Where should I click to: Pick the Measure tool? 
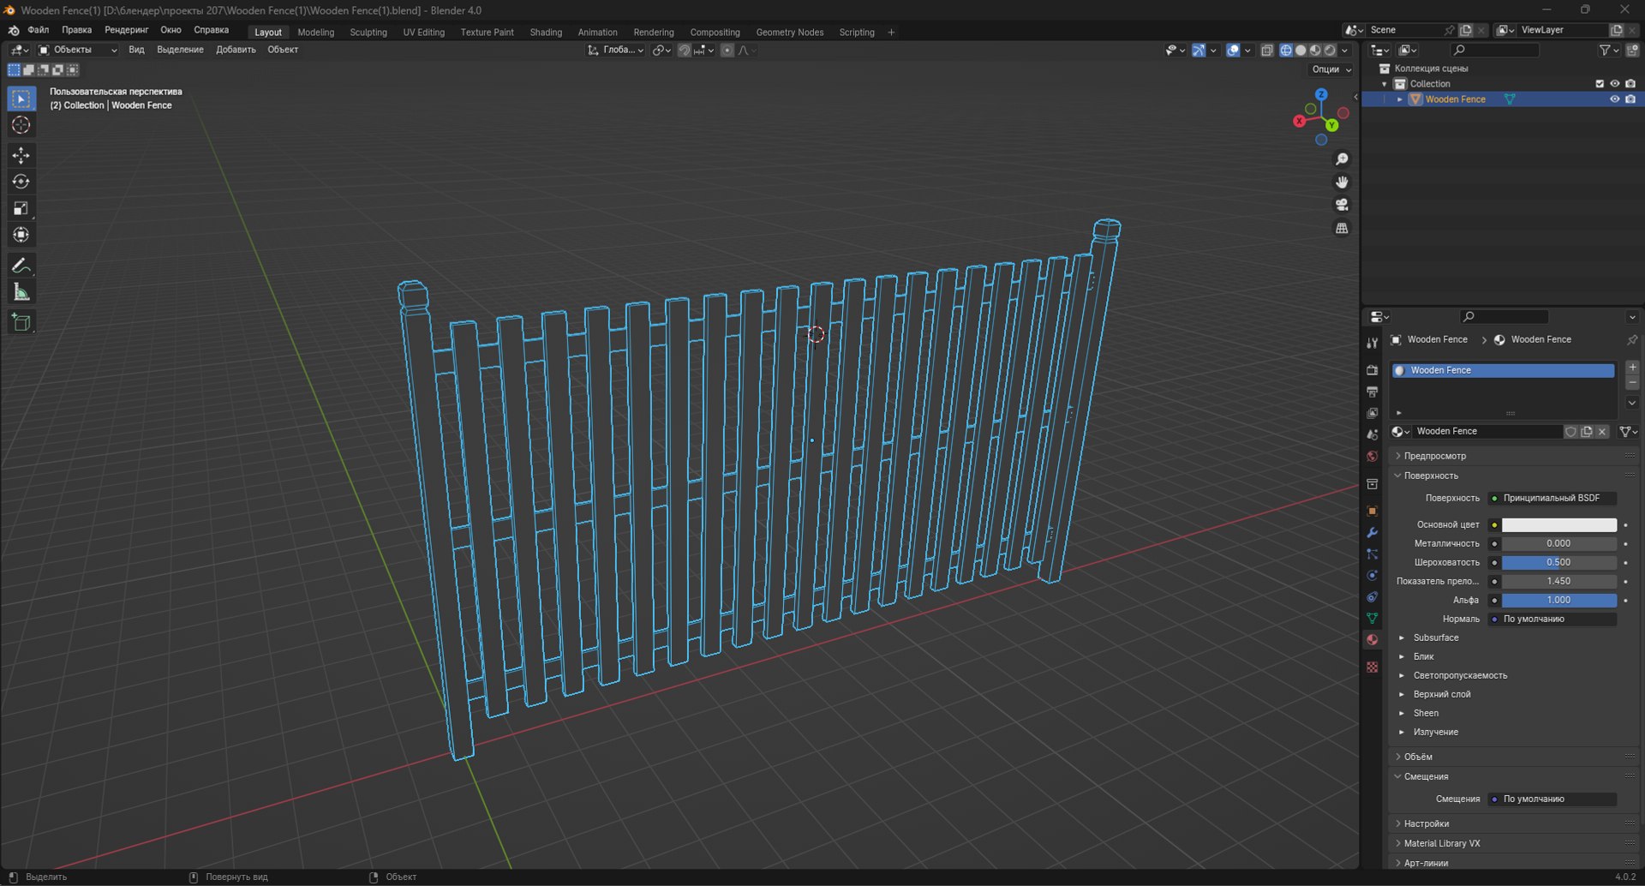[21, 292]
